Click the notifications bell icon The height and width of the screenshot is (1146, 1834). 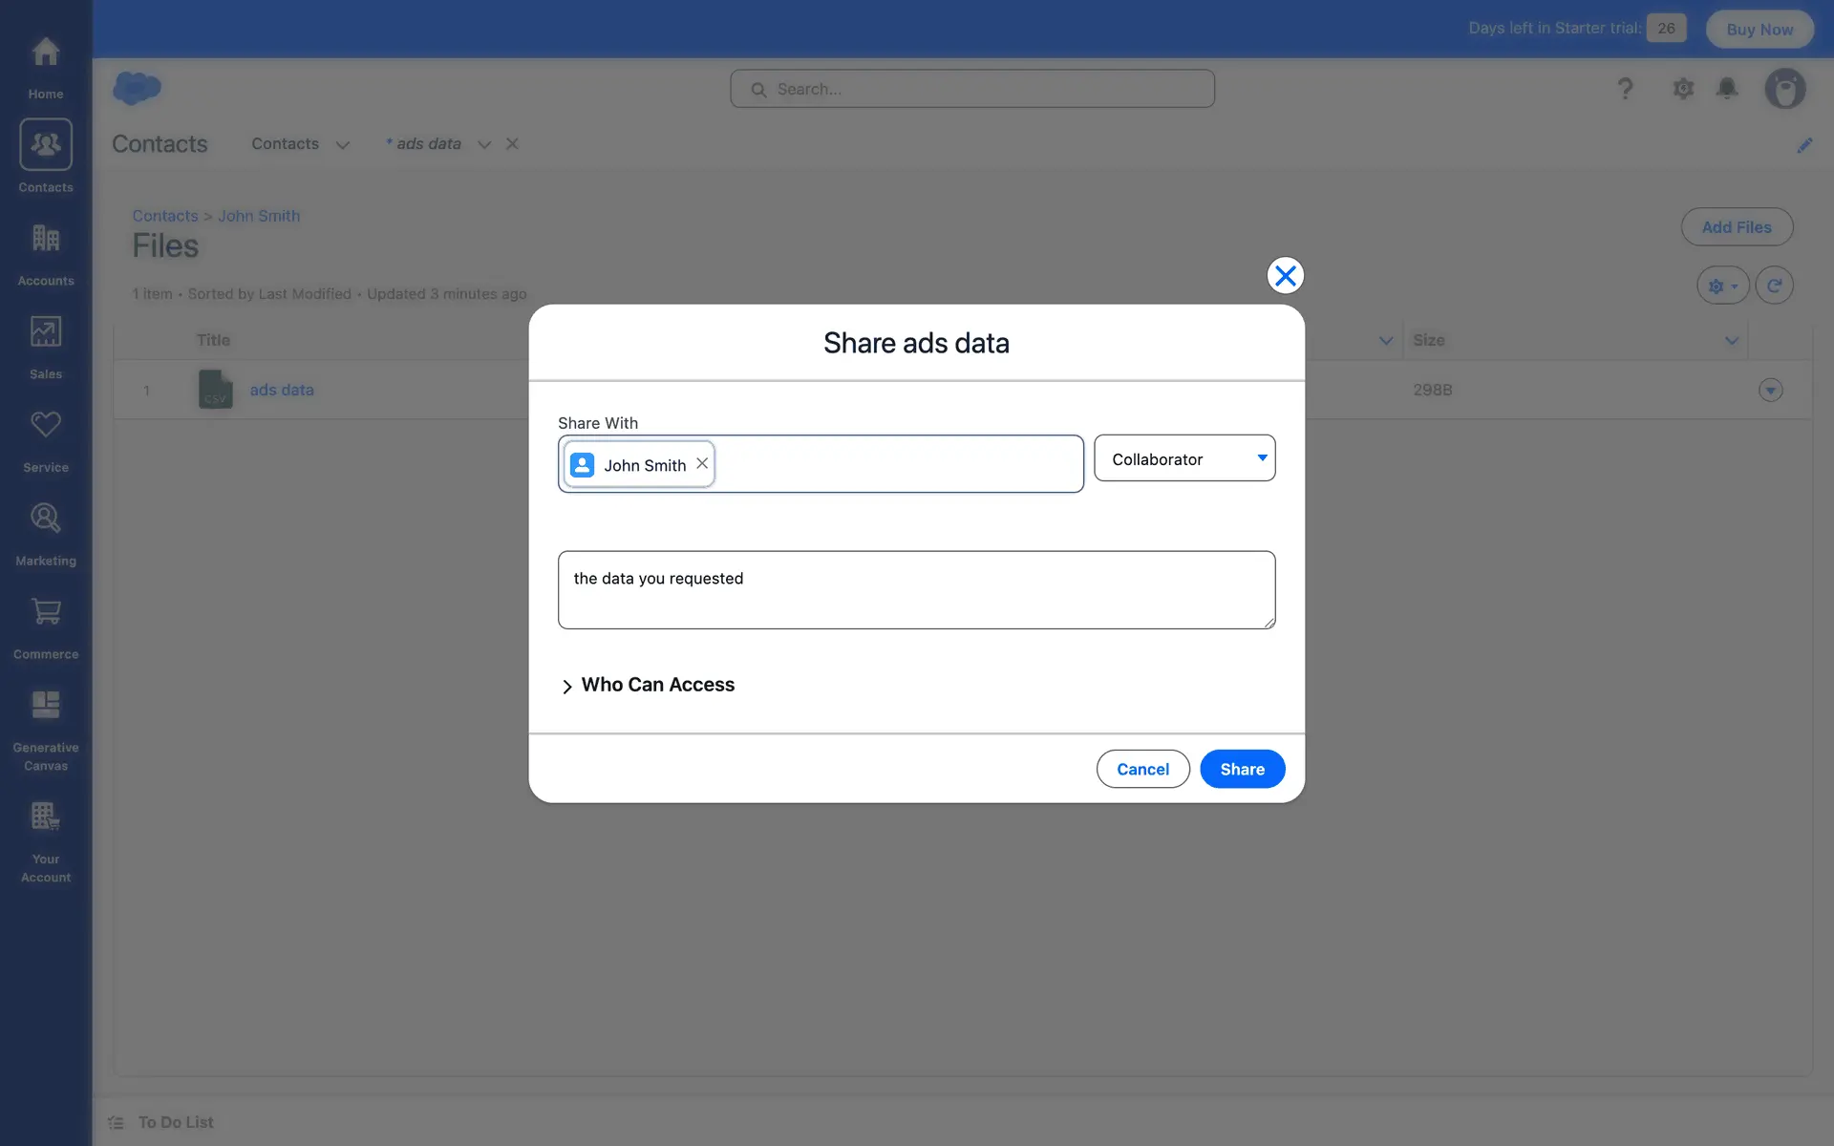pos(1726,89)
